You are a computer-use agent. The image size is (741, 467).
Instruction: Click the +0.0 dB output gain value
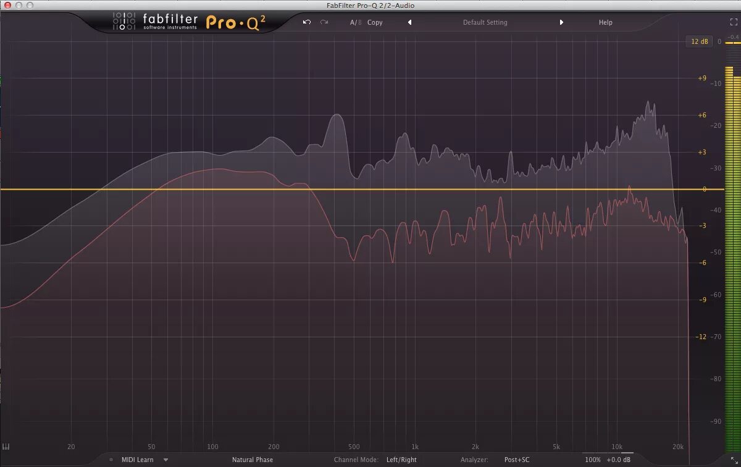point(619,460)
